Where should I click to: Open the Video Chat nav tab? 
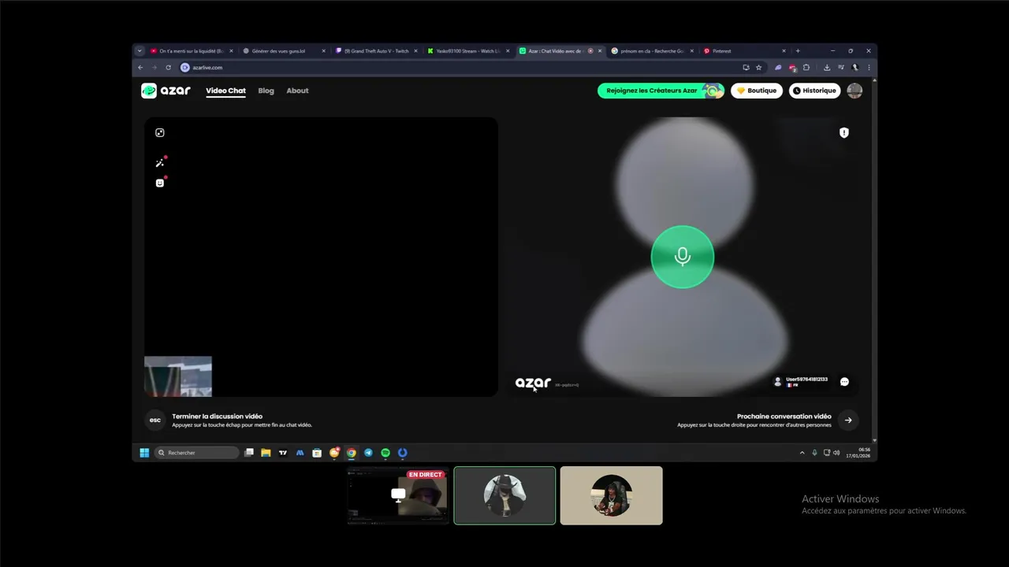[225, 91]
